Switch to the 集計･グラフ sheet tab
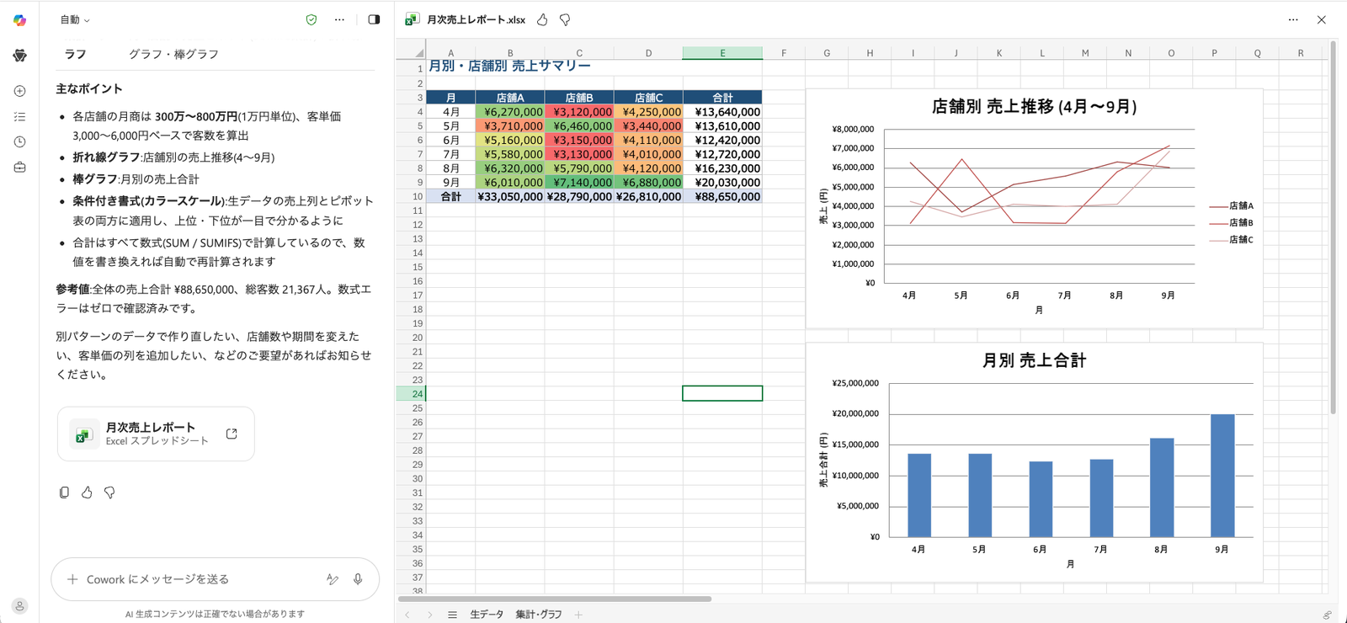Image resolution: width=1347 pixels, height=623 pixels. pos(539,615)
